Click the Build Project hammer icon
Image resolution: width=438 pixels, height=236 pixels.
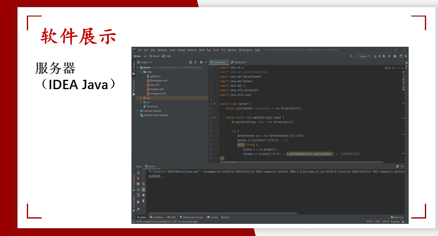tap(351, 56)
